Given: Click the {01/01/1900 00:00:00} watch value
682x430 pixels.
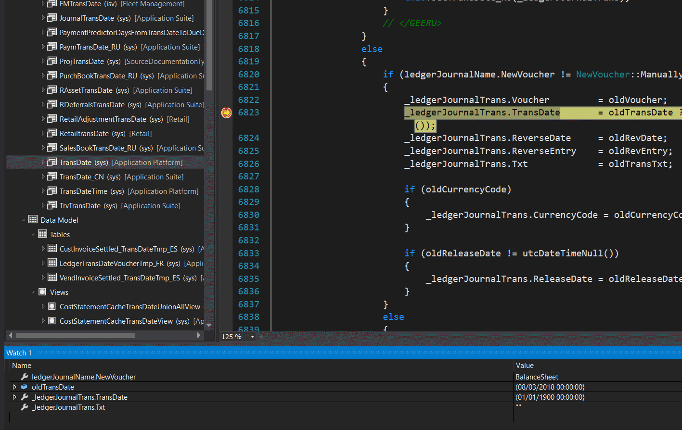Looking at the screenshot, I should [550, 397].
